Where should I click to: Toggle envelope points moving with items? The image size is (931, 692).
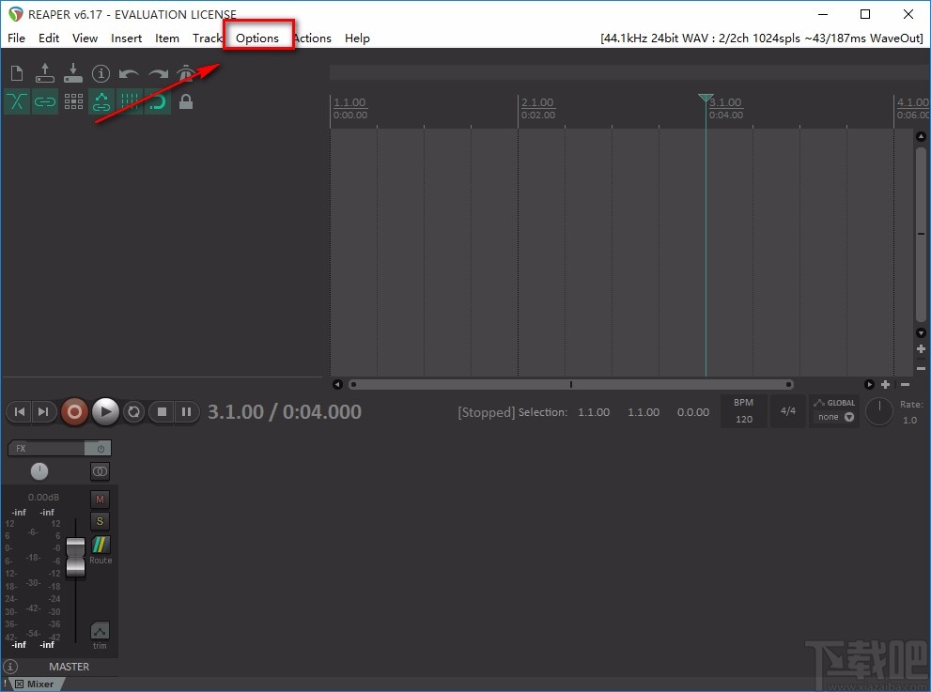tap(101, 101)
